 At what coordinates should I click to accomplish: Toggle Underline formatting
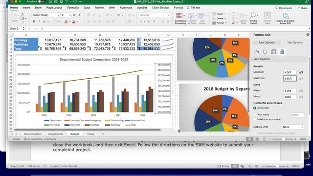[44, 22]
